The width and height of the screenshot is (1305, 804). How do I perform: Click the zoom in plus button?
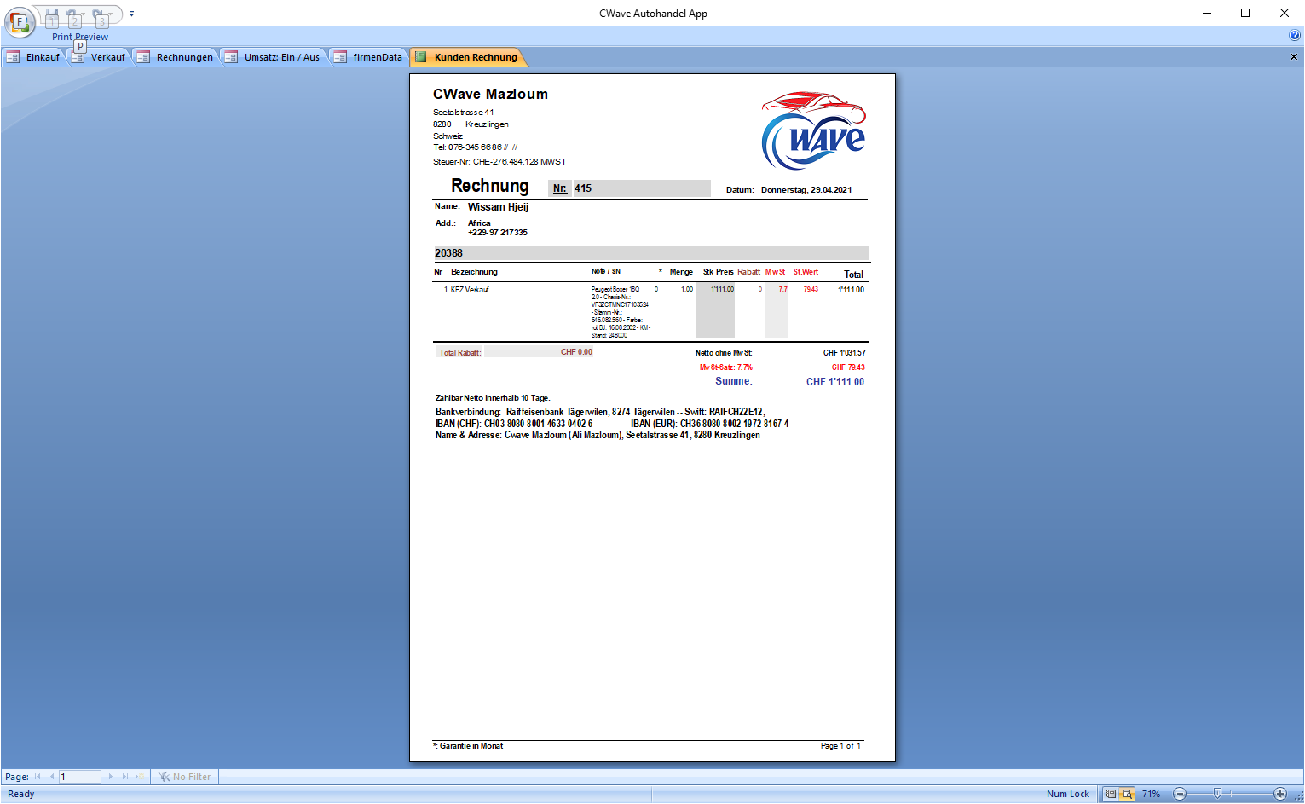click(1279, 794)
